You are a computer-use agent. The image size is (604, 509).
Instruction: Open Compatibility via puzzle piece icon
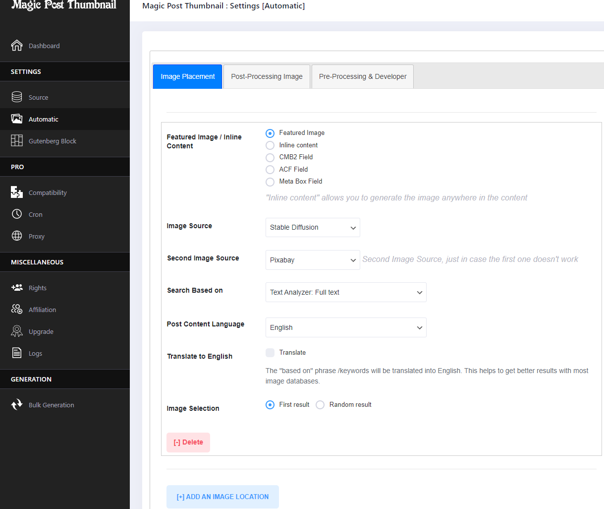pos(17,192)
